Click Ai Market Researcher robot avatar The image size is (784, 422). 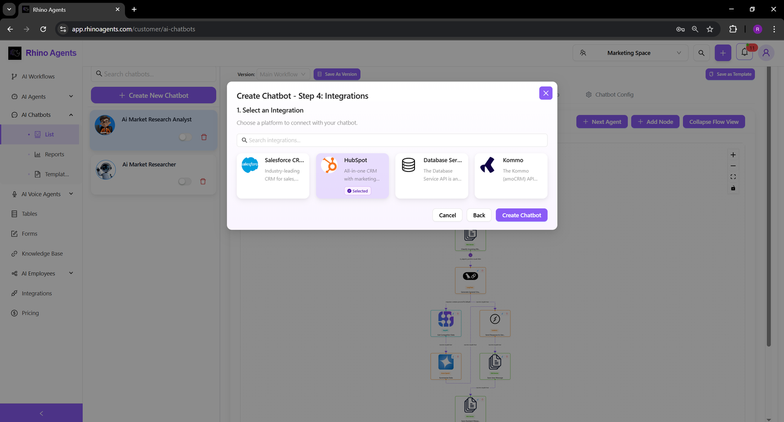point(106,170)
